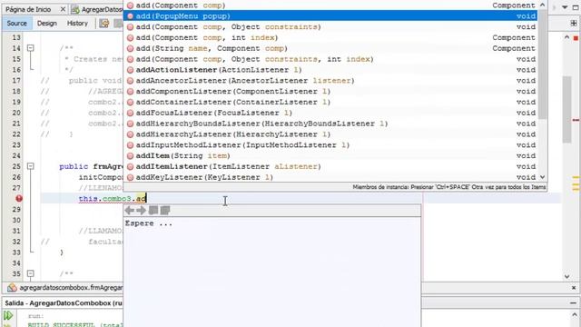Click the green re-run icon in output

click(8, 315)
